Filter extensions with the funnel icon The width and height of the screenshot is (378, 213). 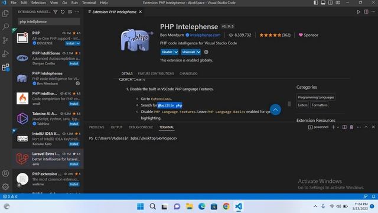tap(56, 12)
